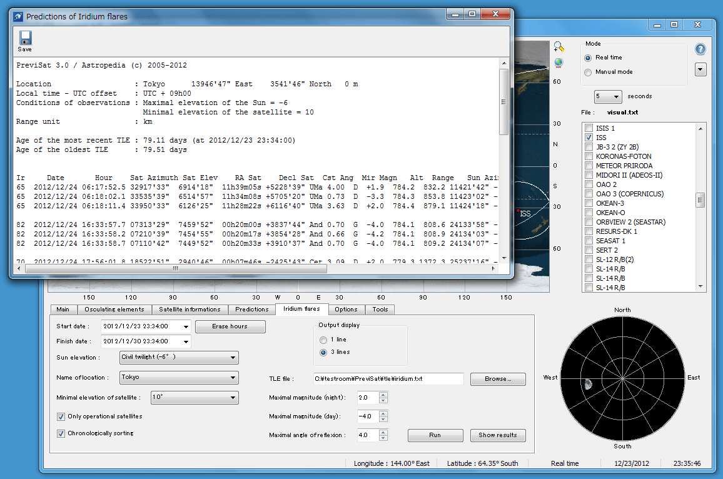Select Real time mode
Image resolution: width=723 pixels, height=479 pixels.
pos(588,58)
